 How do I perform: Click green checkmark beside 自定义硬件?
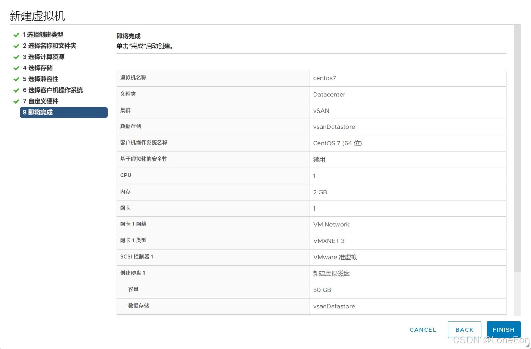click(x=16, y=101)
